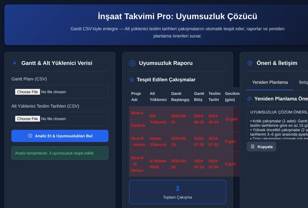The image size is (308, 208).
Task: Click the 2024-07-15 delivery date cell
Action: (215, 141)
